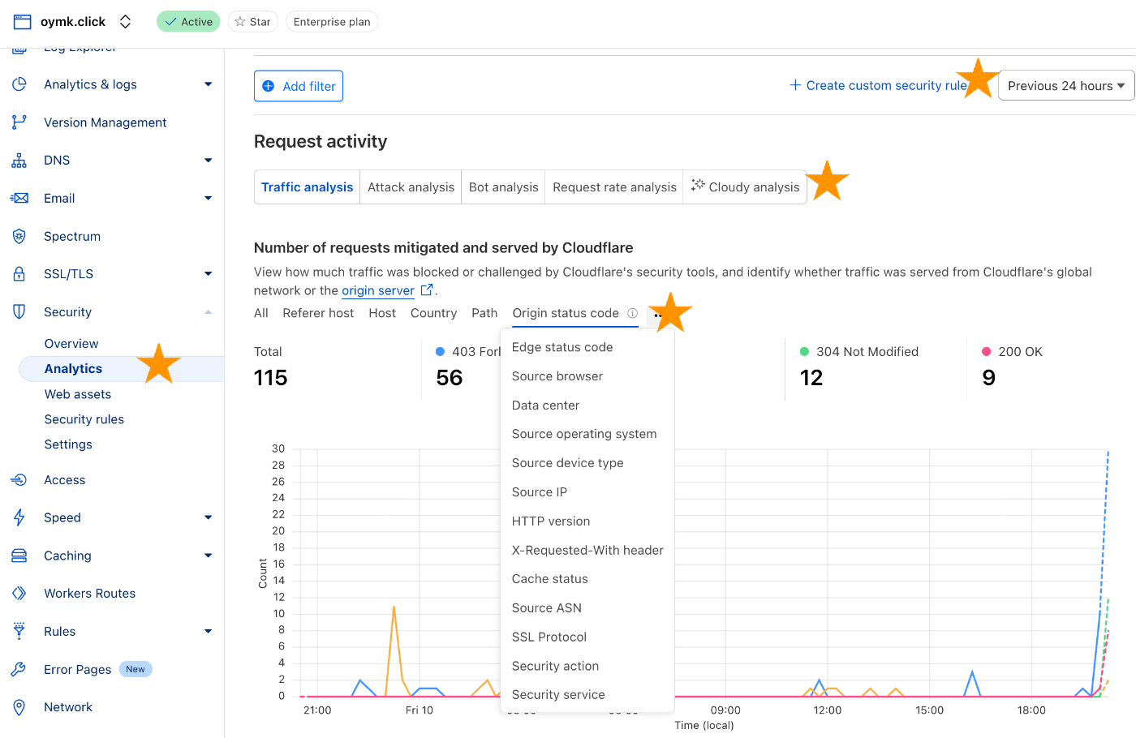Click the info icon beside Origin status code

point(632,313)
